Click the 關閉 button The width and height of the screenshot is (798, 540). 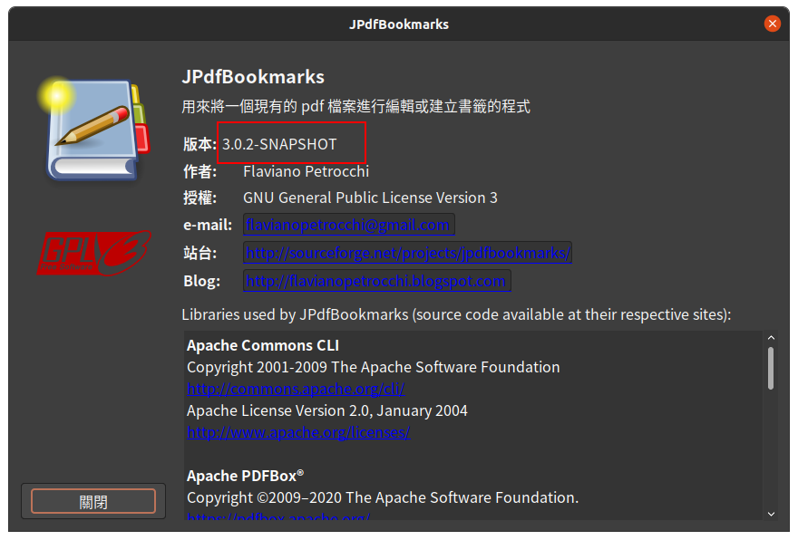pyautogui.click(x=93, y=501)
